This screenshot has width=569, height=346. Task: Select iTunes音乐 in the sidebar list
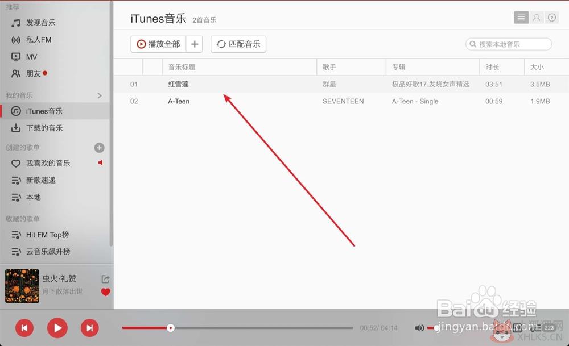pos(55,111)
